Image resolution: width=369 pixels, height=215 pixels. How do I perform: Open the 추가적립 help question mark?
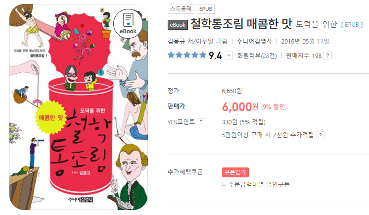coord(320,135)
